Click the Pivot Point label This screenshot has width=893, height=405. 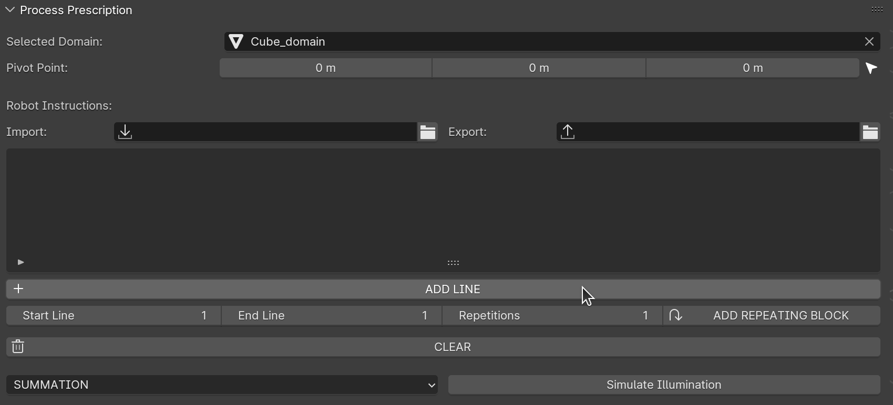[x=37, y=68]
